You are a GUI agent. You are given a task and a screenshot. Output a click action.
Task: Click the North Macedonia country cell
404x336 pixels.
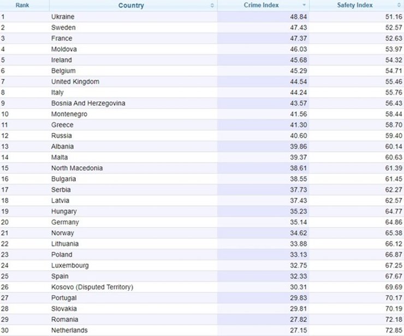(x=77, y=168)
